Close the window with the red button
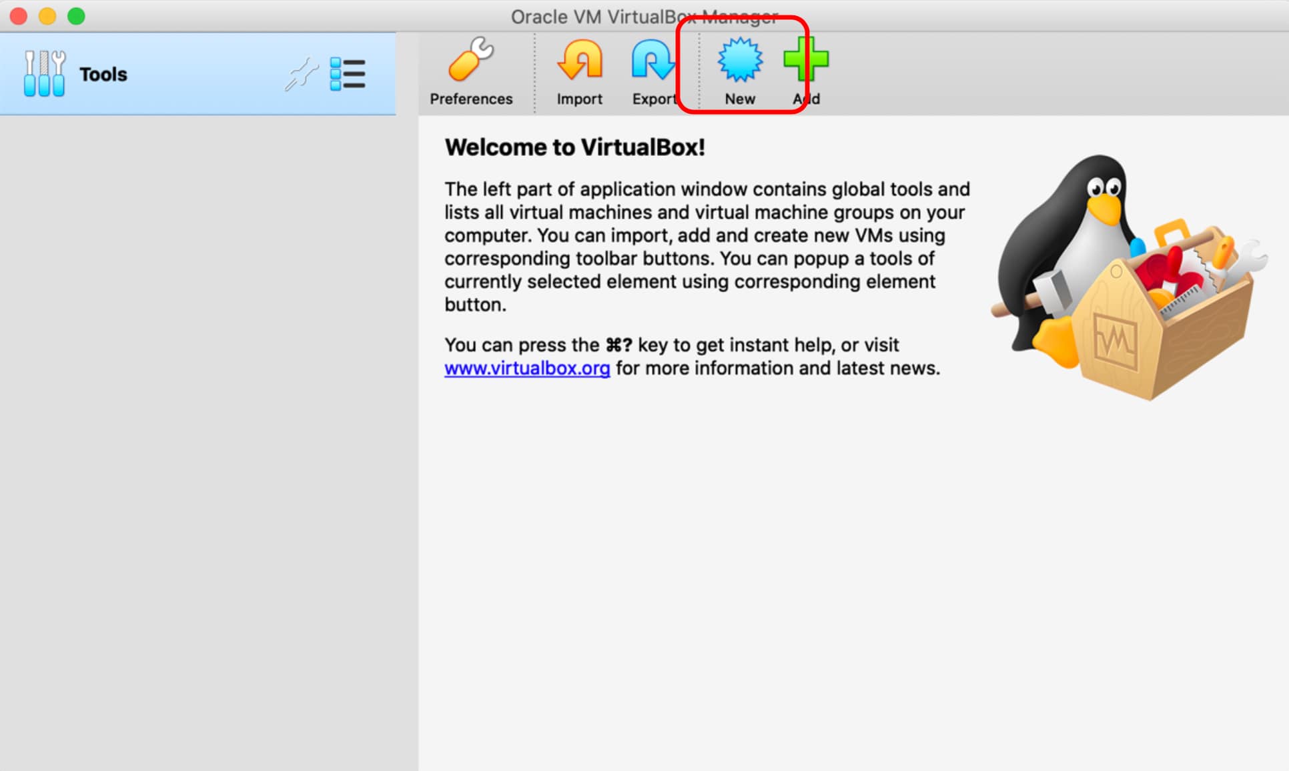 click(x=19, y=16)
